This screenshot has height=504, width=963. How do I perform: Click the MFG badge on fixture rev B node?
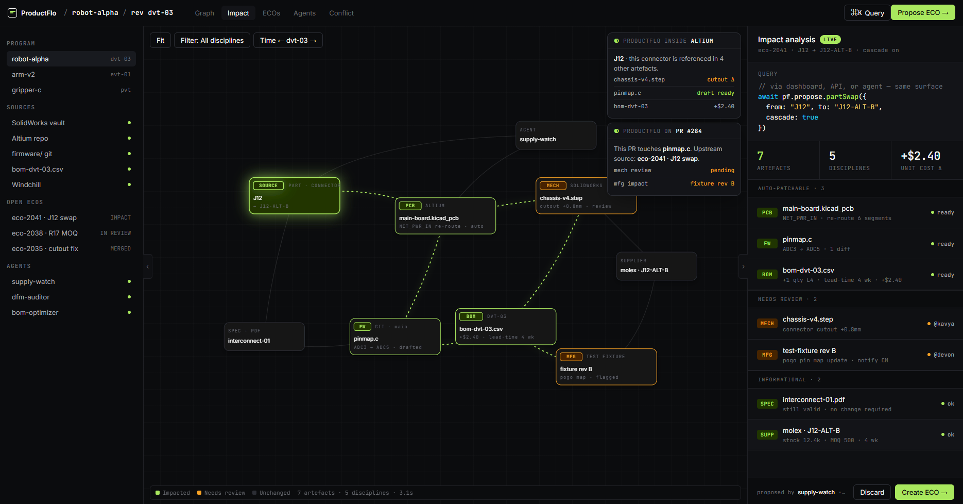click(x=571, y=357)
